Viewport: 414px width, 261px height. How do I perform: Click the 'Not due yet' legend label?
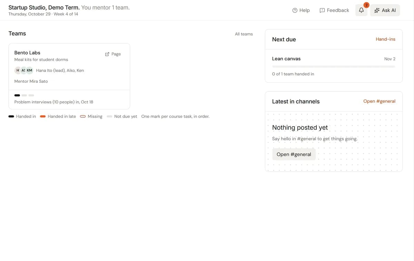(126, 117)
